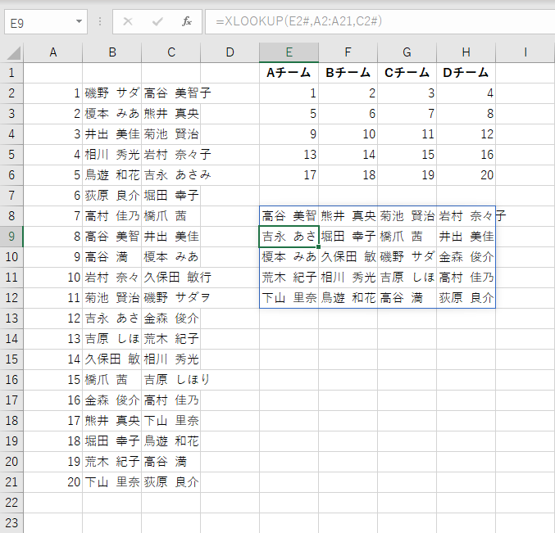Screen dimensions: 555x533
Task: Click the Cチーム header cell
Action: point(407,73)
